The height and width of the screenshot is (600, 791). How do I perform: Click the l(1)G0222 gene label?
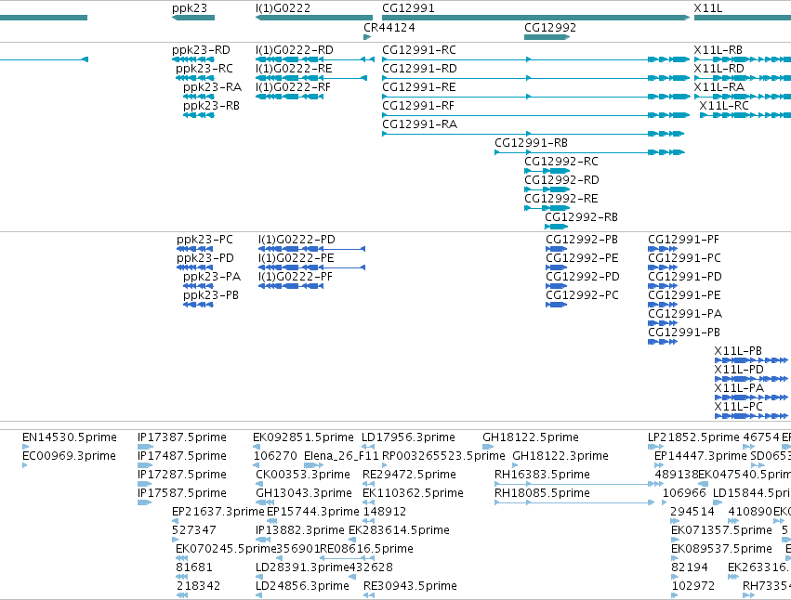[283, 8]
